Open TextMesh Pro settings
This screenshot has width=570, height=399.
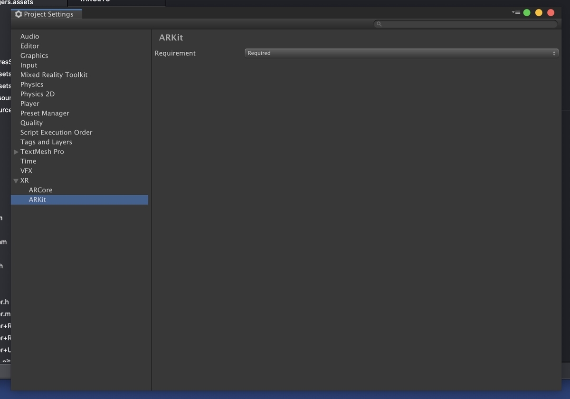coord(42,152)
